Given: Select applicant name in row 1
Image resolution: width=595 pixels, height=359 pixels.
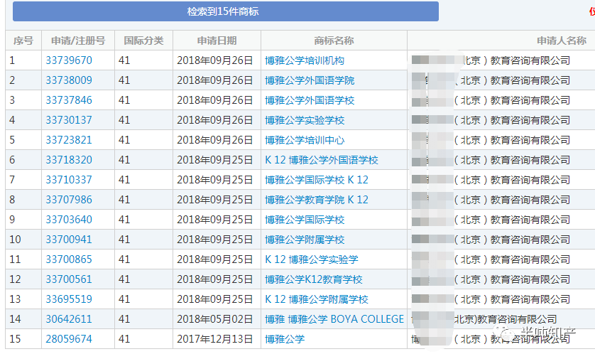Looking at the screenshot, I should (x=491, y=60).
